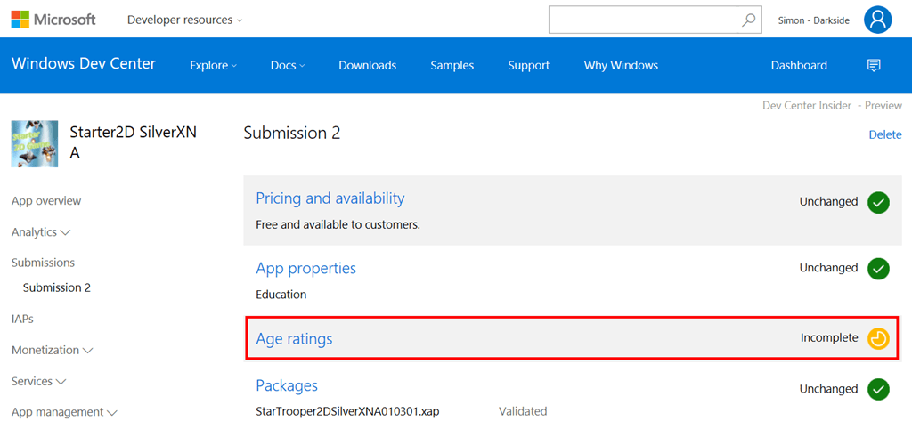Screen dimensions: 912x429
Task: Click the Microsoft logo
Action: (53, 20)
